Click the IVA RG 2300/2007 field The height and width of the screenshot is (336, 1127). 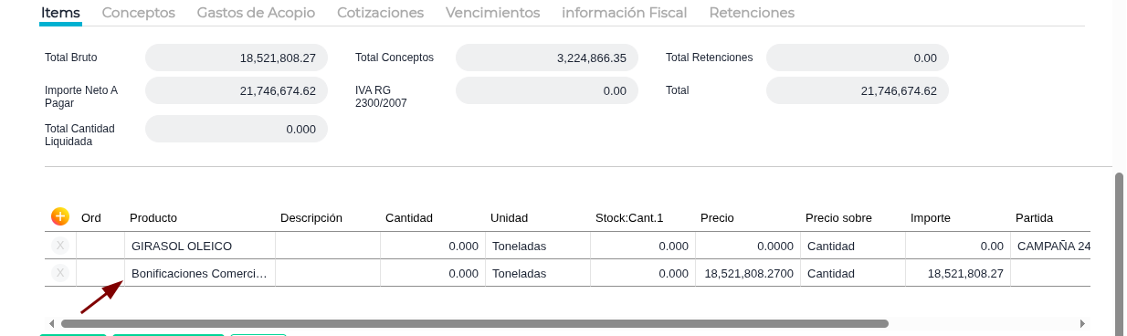click(547, 90)
